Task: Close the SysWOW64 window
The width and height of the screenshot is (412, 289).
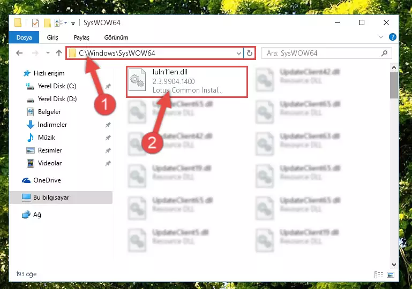Action: click(386, 23)
